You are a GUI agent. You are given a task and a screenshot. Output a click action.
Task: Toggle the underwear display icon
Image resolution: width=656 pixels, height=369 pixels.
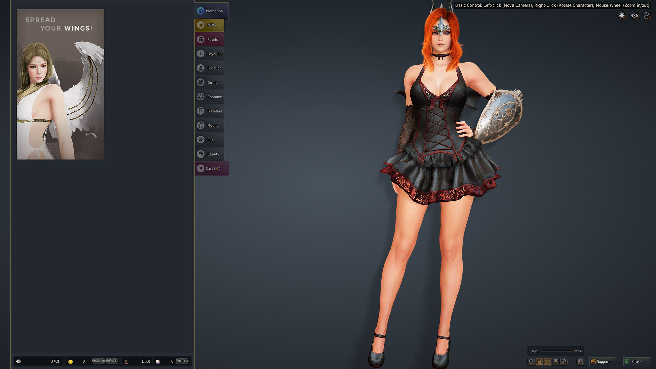[539, 361]
